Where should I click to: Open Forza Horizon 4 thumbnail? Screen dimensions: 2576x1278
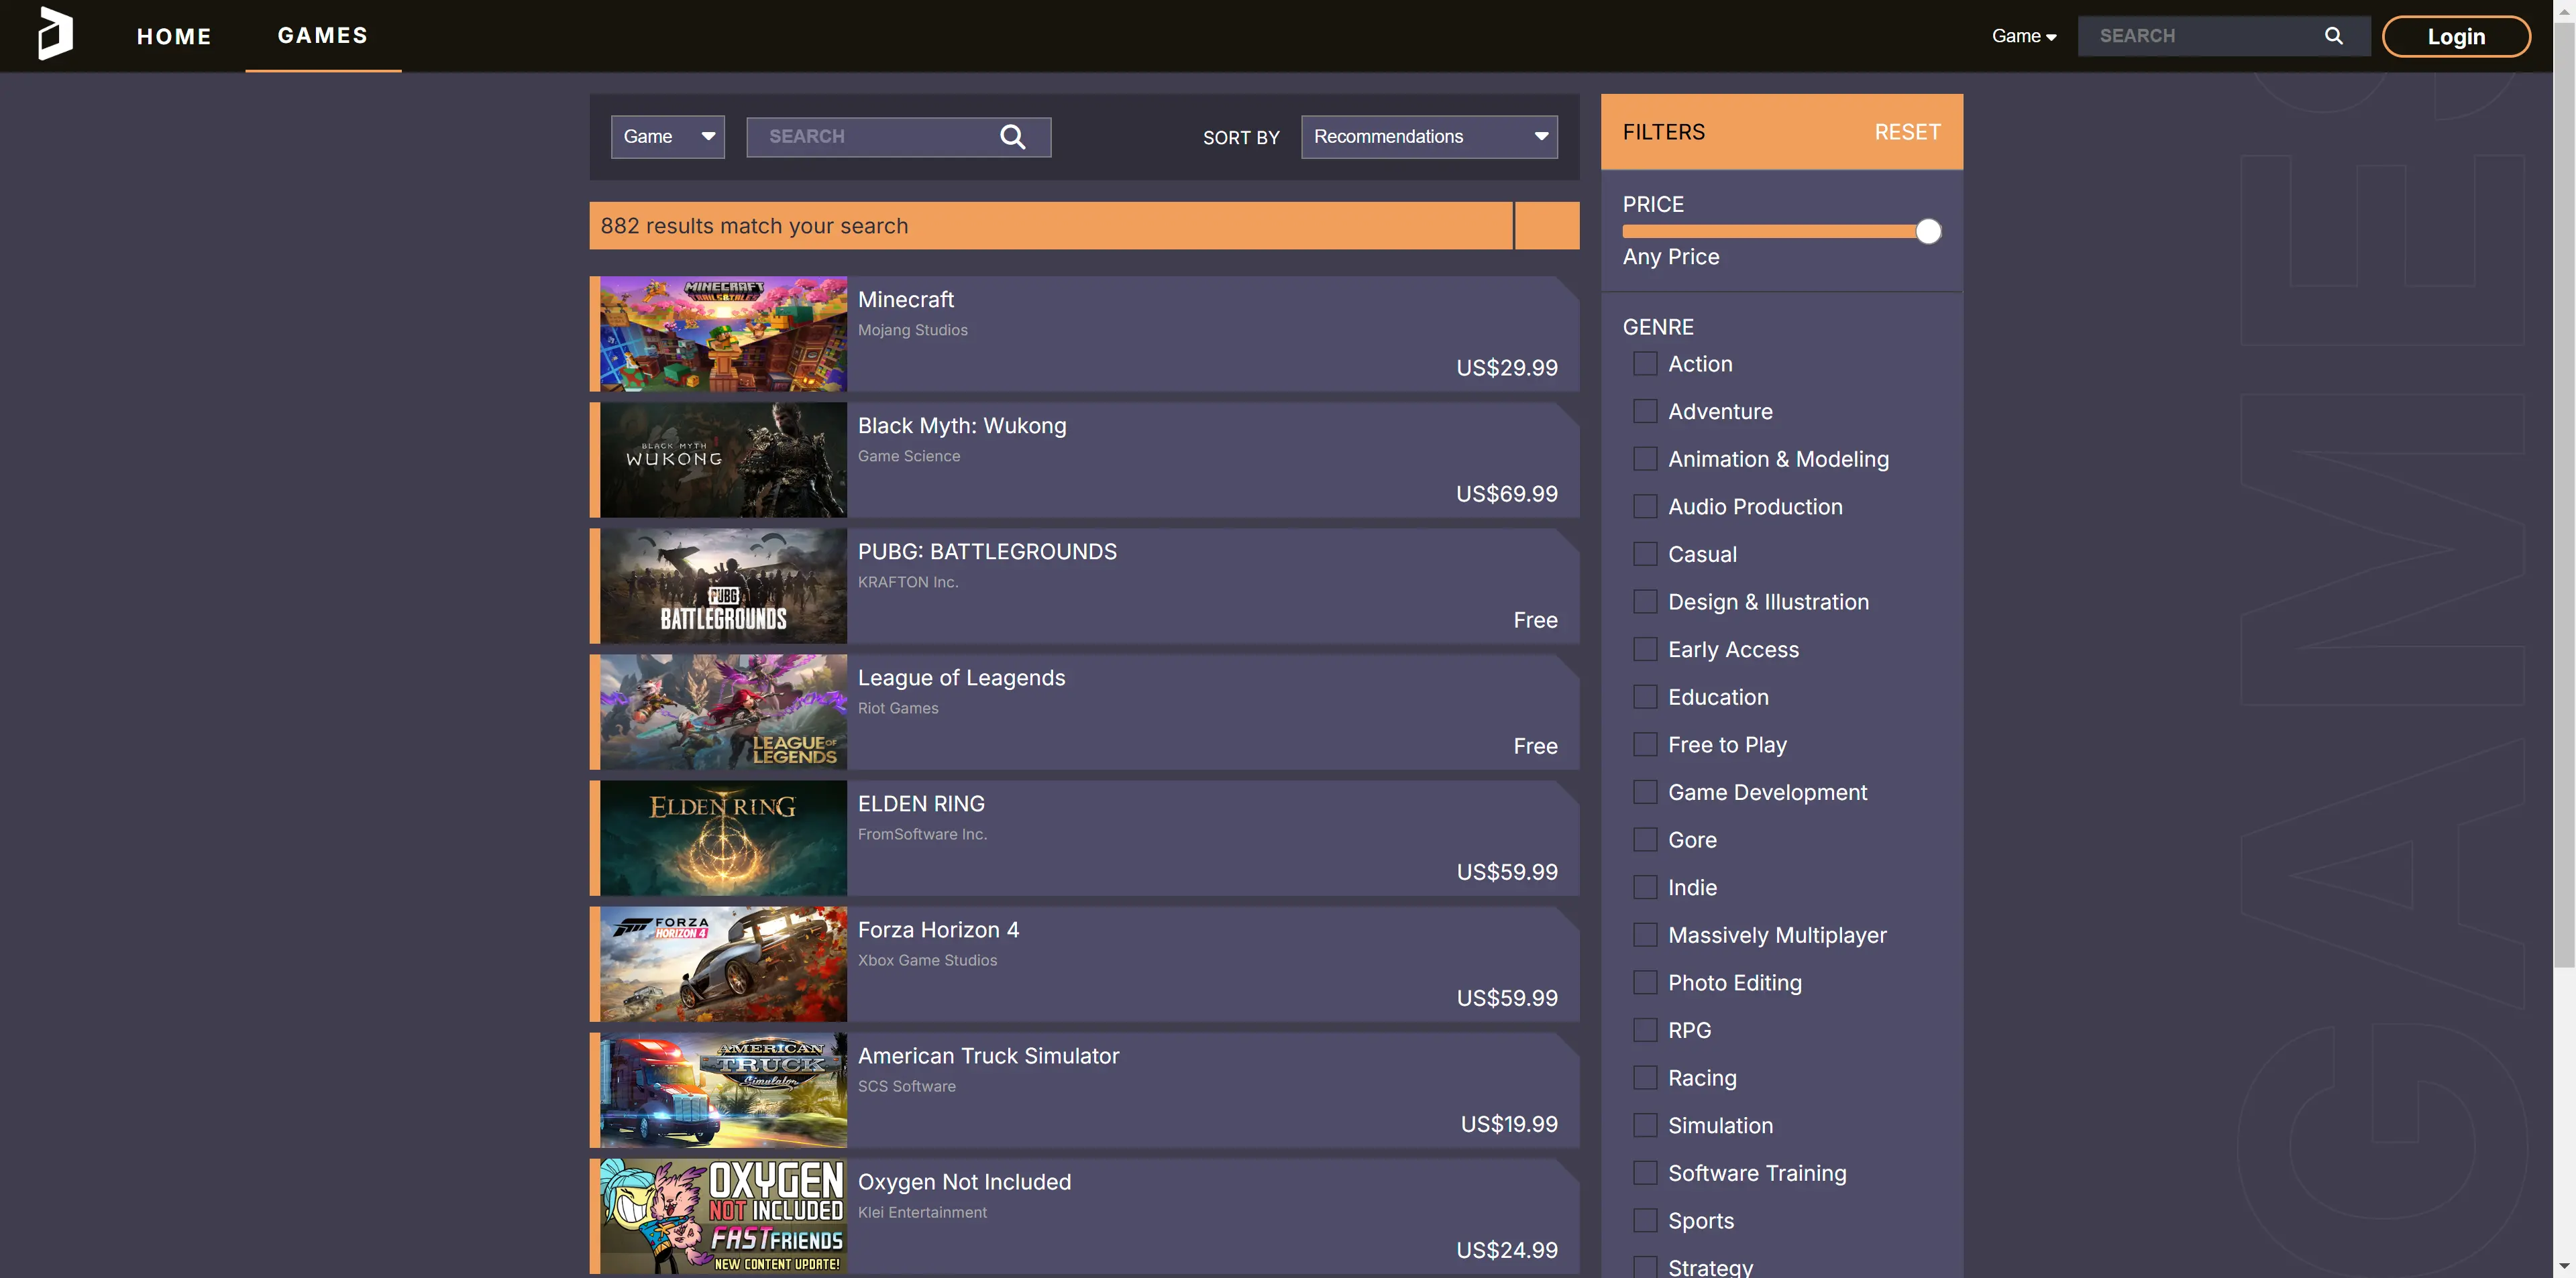click(x=723, y=964)
